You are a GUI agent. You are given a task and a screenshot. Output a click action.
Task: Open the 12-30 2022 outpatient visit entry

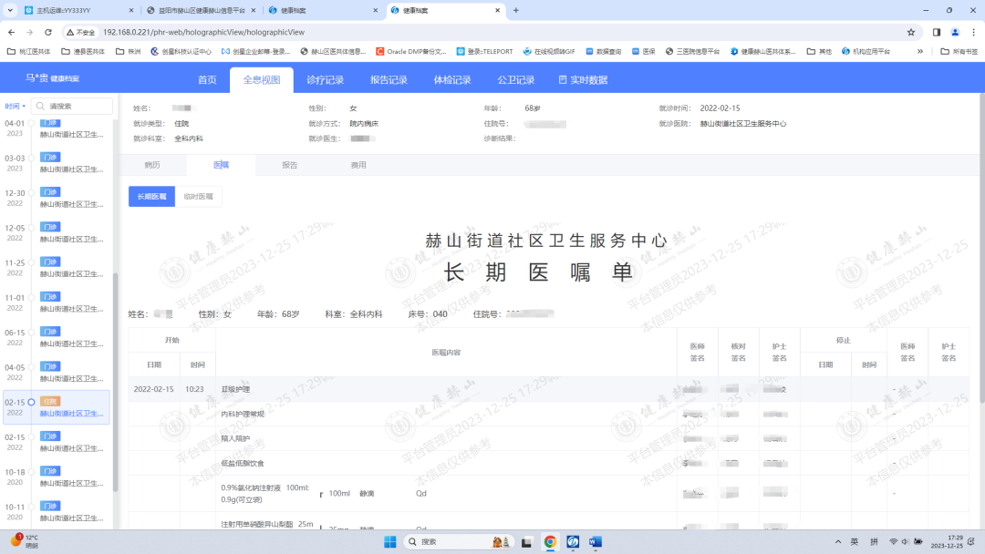(57, 199)
